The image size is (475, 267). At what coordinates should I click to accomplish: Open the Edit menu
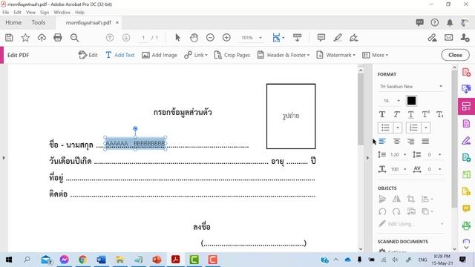18,13
